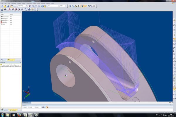
Task: Open Firefox from the taskbar
Action: (19, 115)
